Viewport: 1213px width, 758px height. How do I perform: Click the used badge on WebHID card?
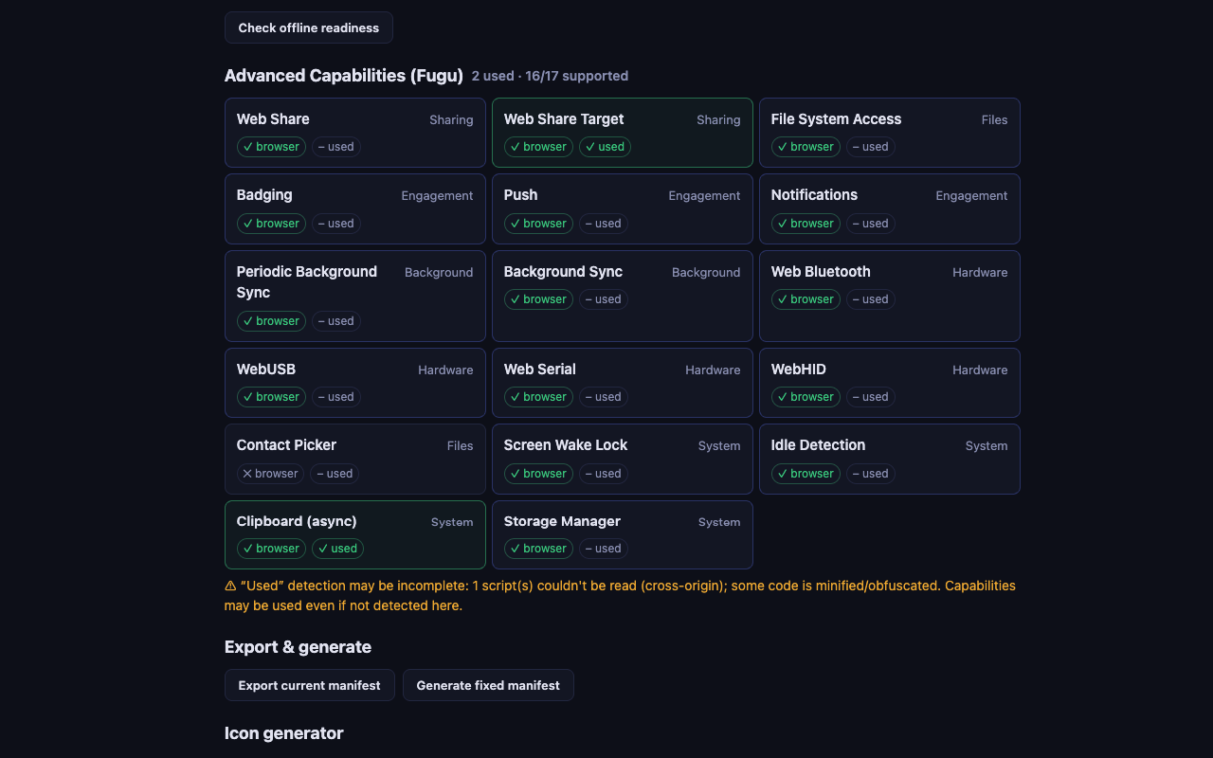[x=870, y=397]
